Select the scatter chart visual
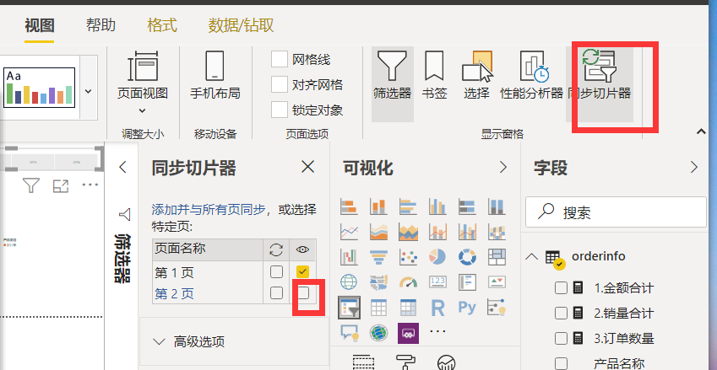This screenshot has width=717, height=370. (x=408, y=257)
